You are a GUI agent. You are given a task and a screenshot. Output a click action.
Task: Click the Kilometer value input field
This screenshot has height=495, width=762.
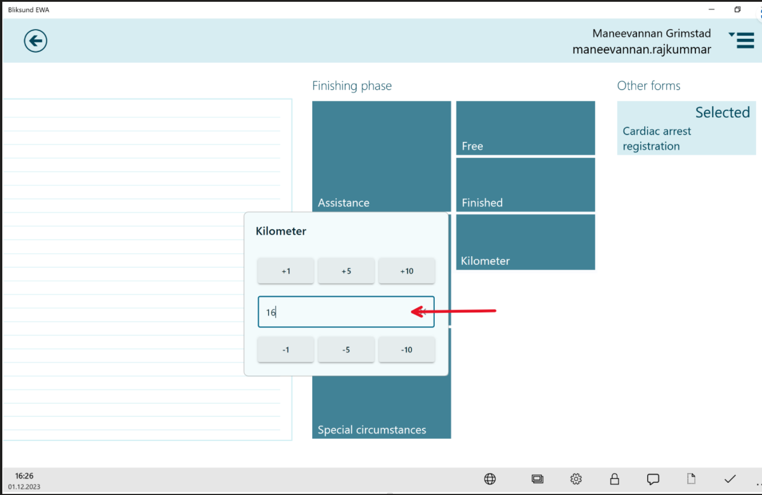tap(346, 312)
